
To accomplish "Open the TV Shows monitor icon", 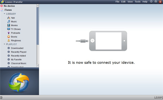I will [x=9, y=29].
